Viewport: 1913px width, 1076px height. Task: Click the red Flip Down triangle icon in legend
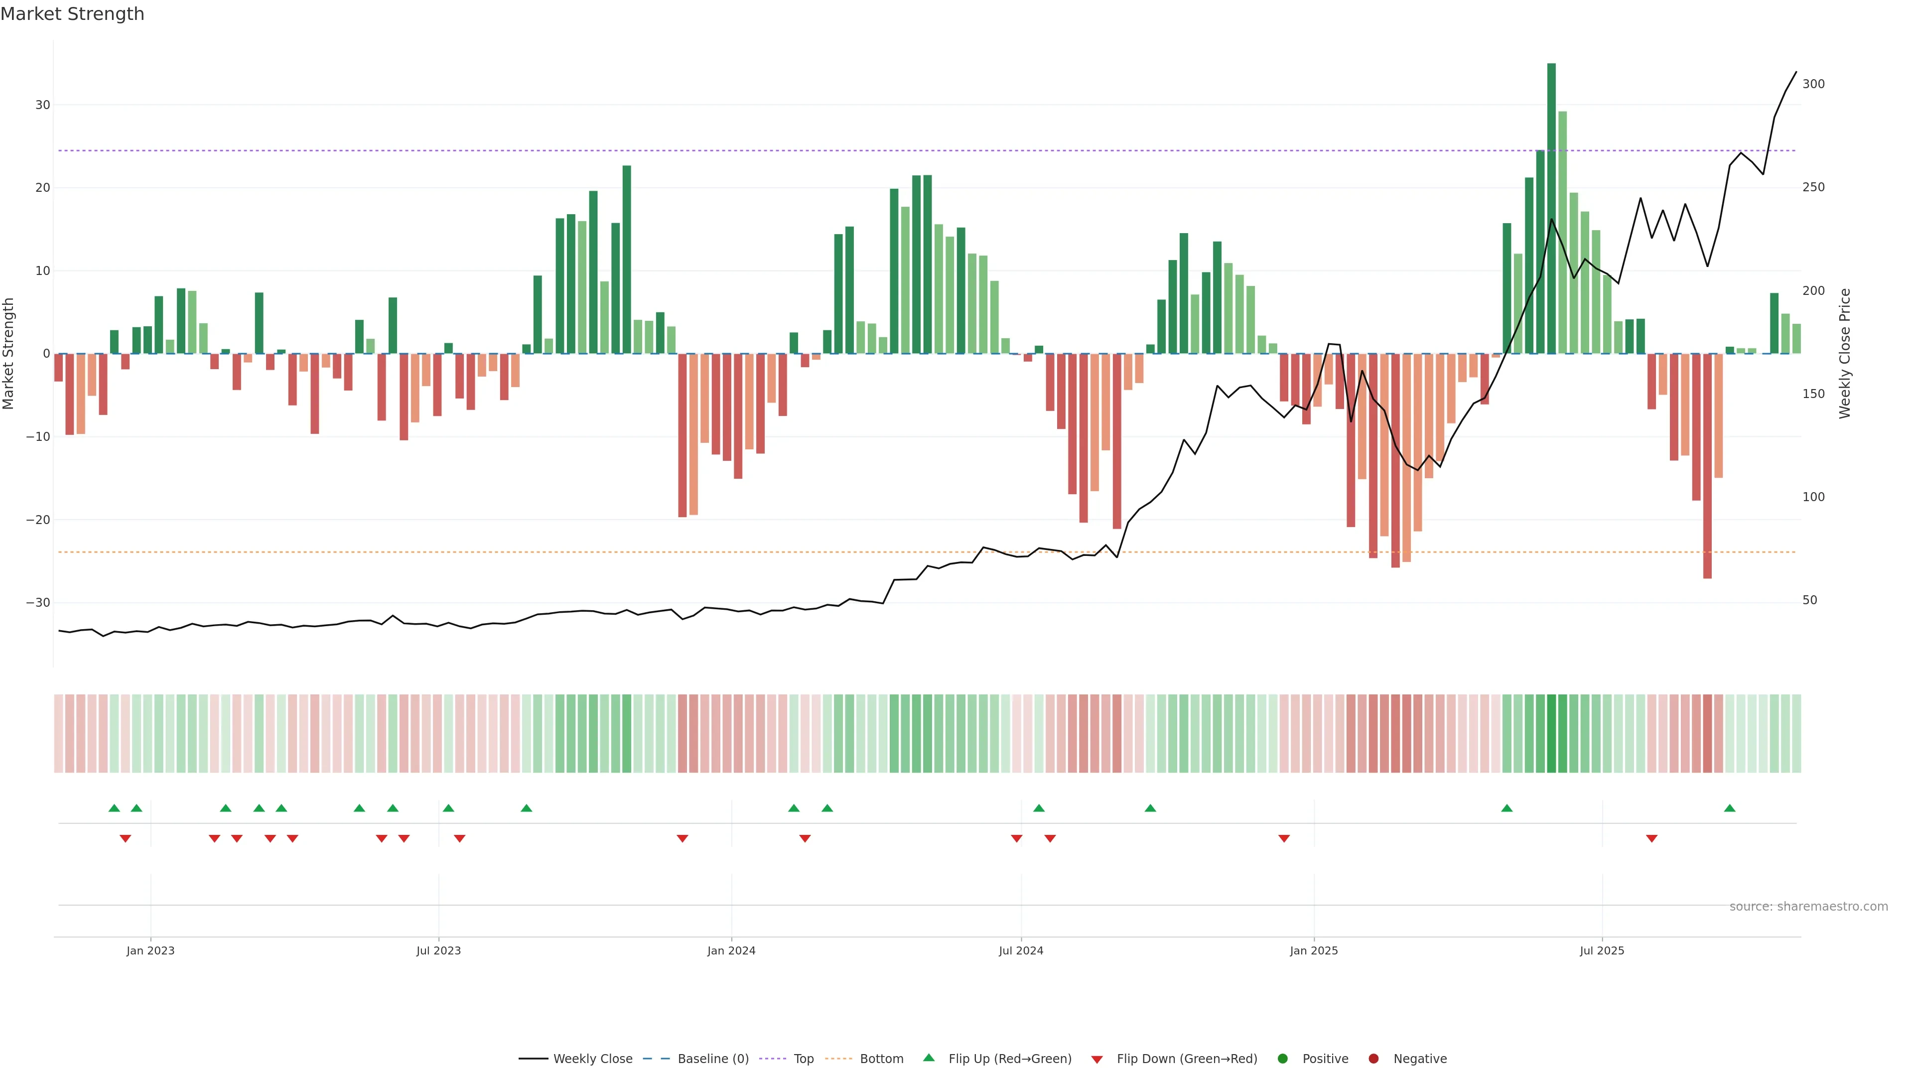point(1097,1059)
